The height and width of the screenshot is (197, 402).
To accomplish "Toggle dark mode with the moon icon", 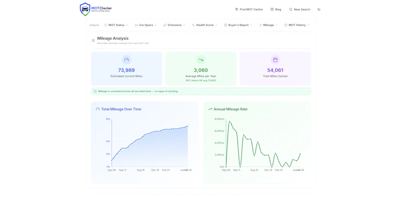I will click(x=319, y=9).
